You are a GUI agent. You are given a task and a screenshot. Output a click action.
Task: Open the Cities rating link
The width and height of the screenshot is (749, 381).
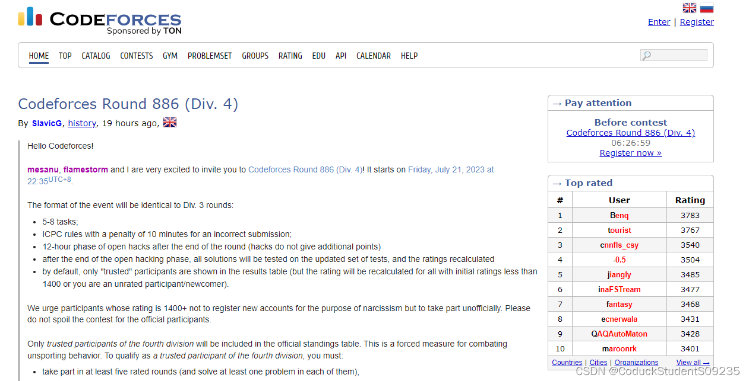pos(599,363)
